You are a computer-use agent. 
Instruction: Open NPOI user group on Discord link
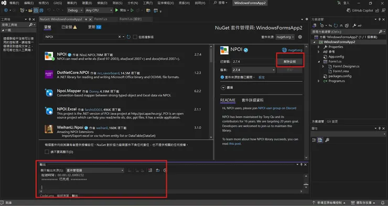click(277, 108)
